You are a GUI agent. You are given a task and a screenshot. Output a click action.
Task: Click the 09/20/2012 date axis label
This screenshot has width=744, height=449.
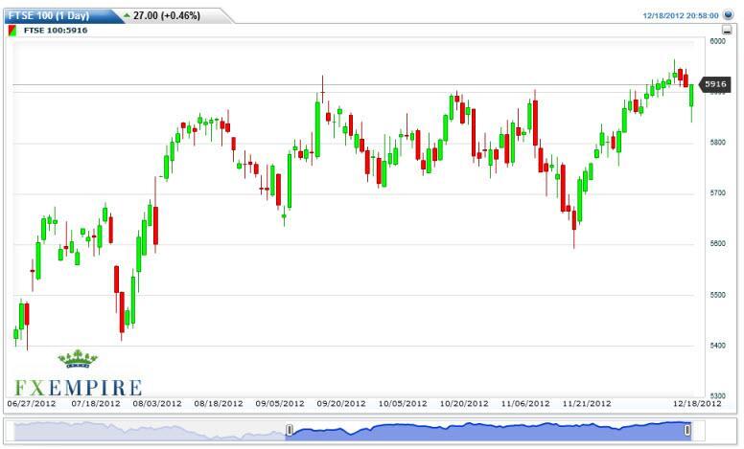341,403
